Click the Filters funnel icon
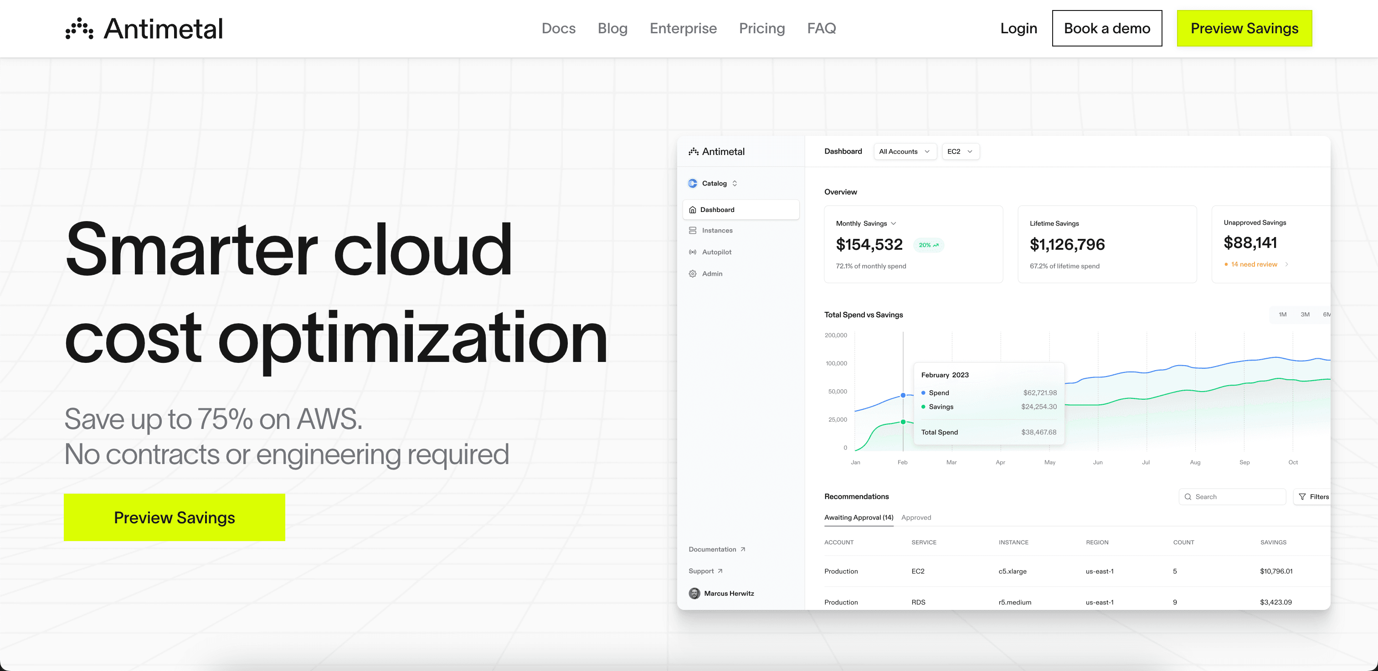The width and height of the screenshot is (1378, 671). point(1302,496)
